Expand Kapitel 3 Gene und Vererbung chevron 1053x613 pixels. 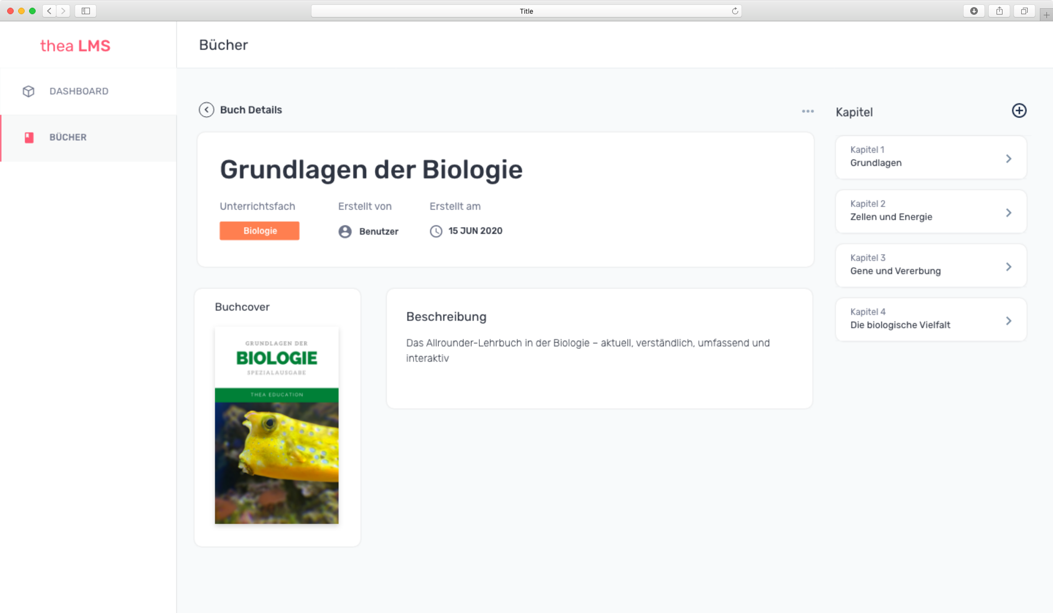1008,267
